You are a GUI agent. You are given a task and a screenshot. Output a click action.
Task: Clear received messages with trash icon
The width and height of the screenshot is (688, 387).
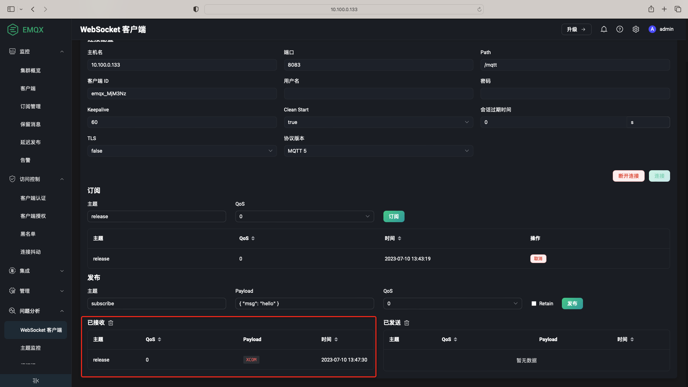click(x=111, y=323)
